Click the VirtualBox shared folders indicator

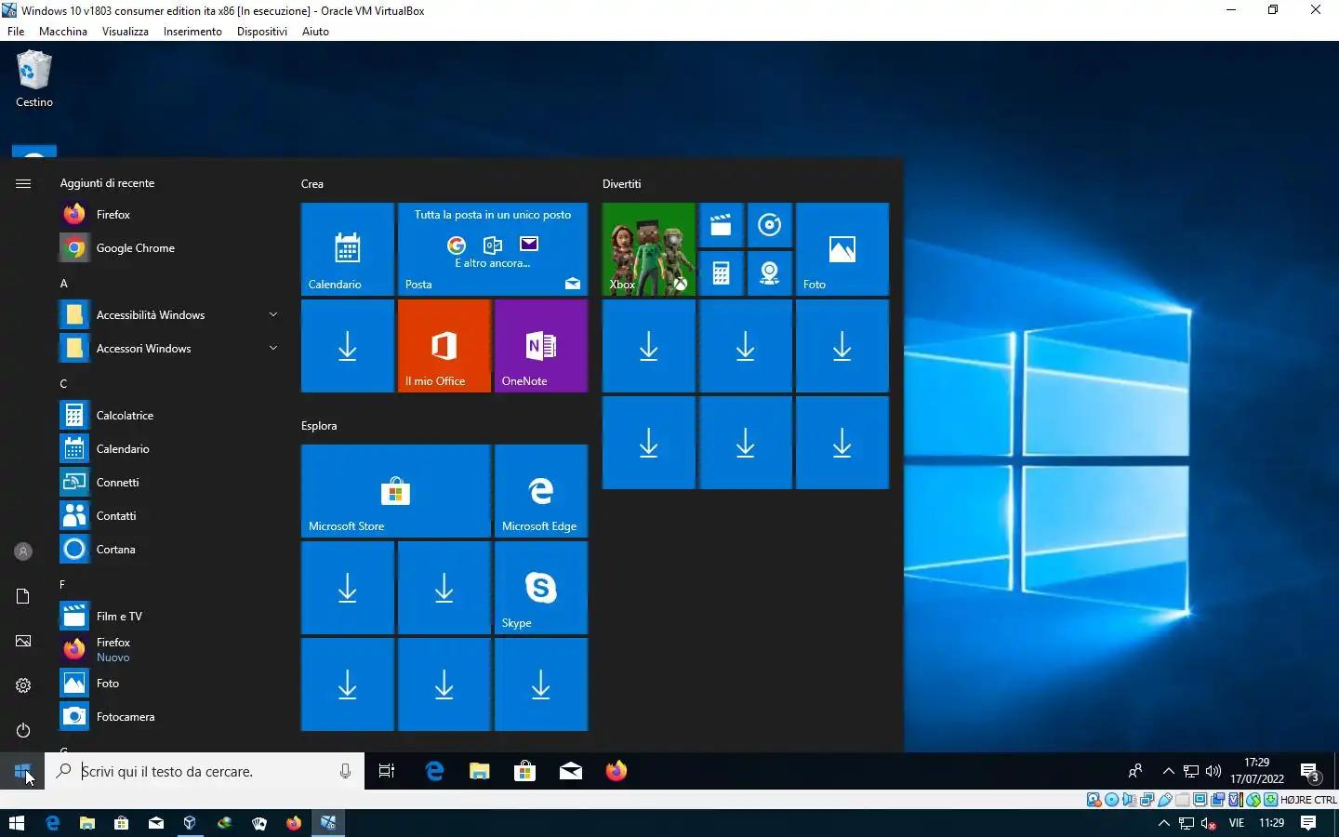1182,800
